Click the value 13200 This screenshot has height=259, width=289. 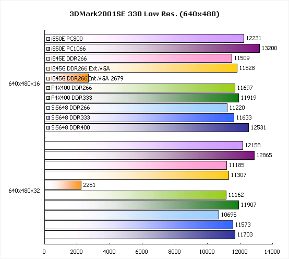pos(270,48)
